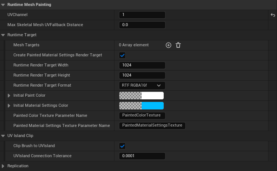Select the Runtime Render Target Width label
Image resolution: width=277 pixels, height=171 pixels.
click(x=41, y=65)
